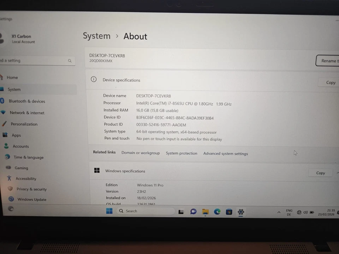Click the Personalization paintbrush icon
339x254 pixels.
[x=4, y=123]
